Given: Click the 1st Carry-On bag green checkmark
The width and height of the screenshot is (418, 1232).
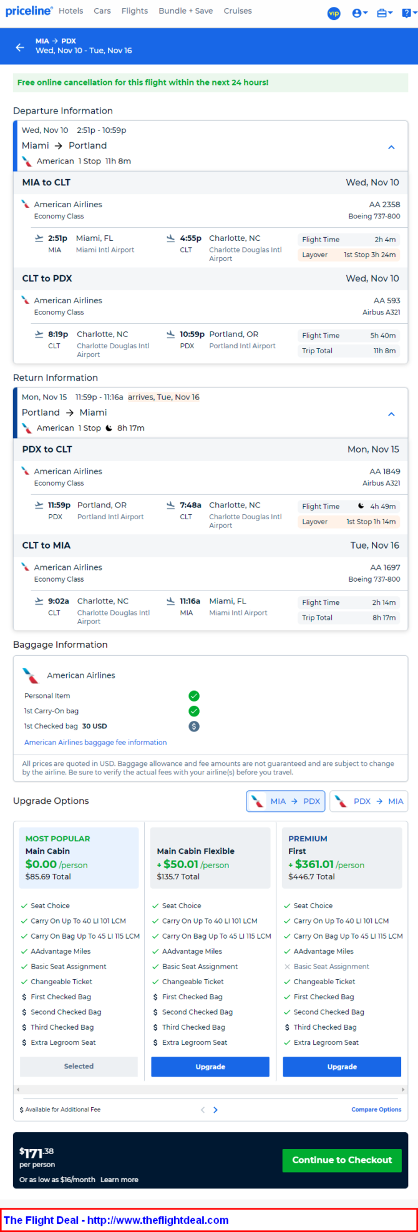Looking at the screenshot, I should [x=194, y=711].
